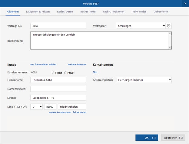Viewport: 189px width, 144px height.
Task: Open the Rechn. Daten tab
Action: [x=65, y=12]
